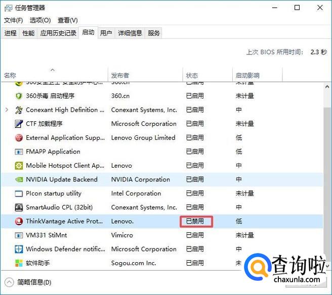This screenshot has height=295, width=332.
Task: Select CTF 加载程序 row name
Action: coord(44,124)
